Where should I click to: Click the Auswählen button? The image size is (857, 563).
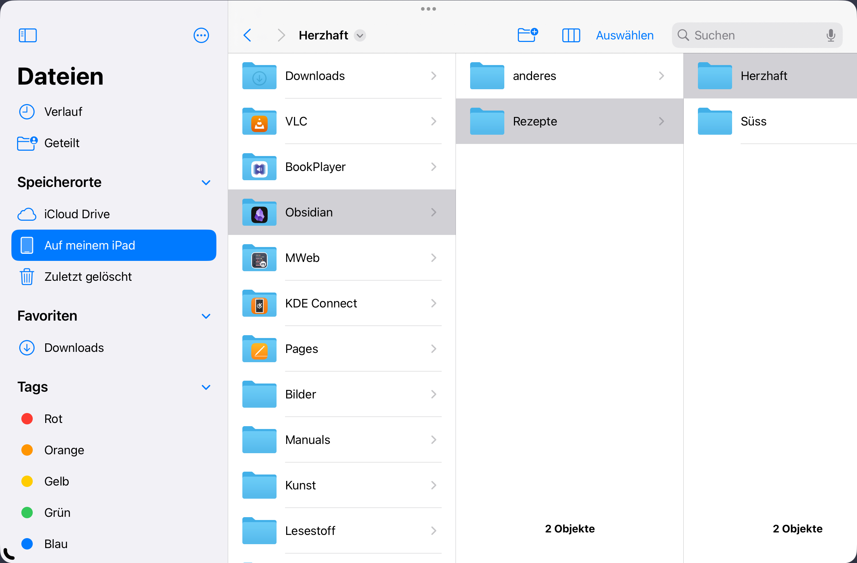pos(624,35)
